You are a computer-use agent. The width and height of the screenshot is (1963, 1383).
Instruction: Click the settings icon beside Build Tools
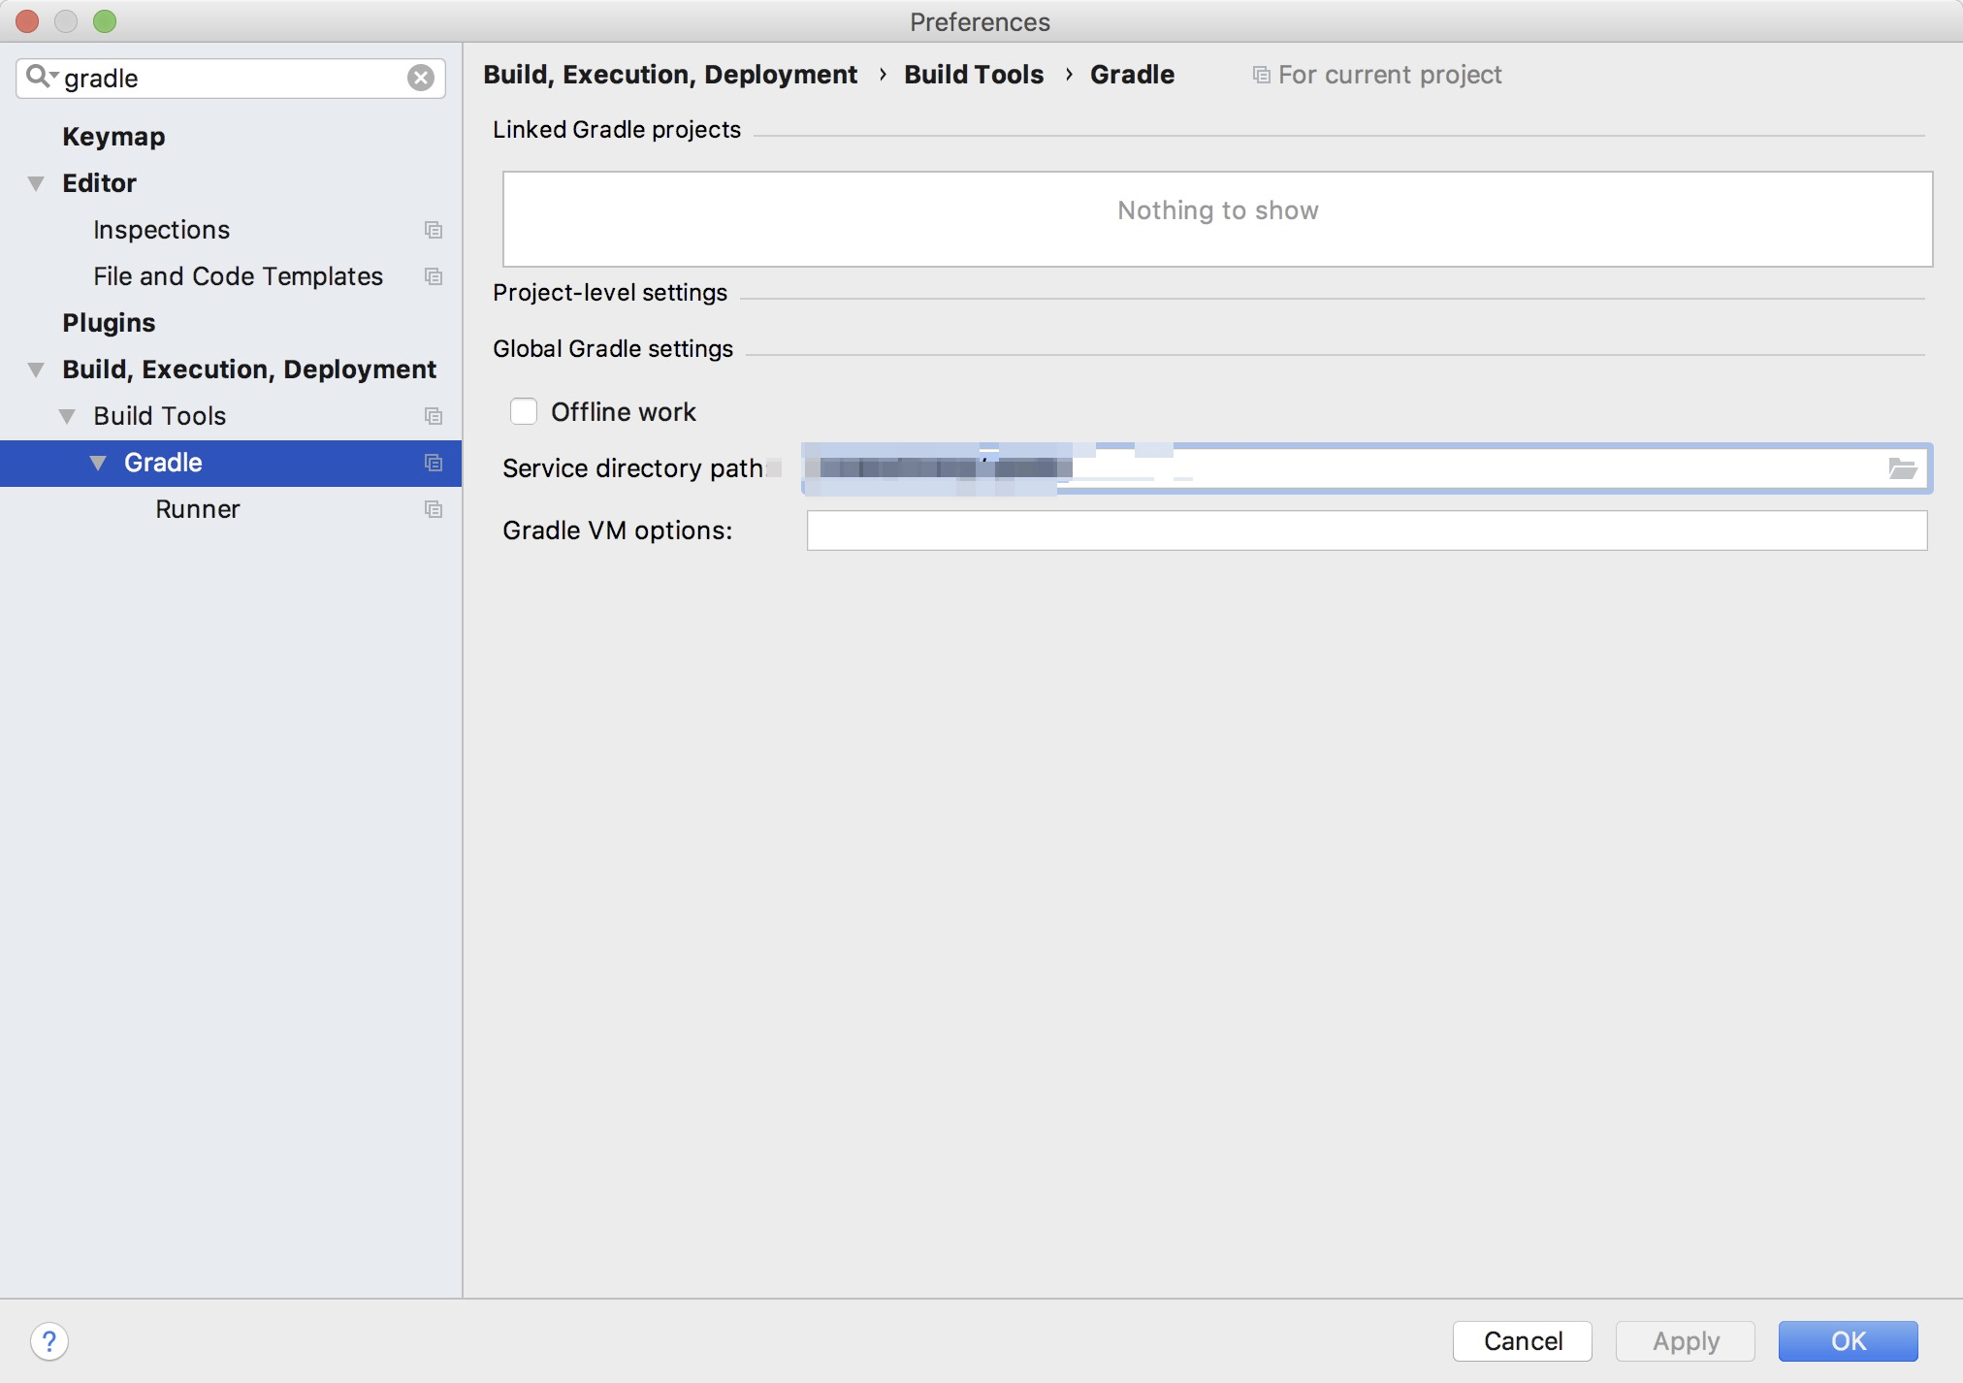click(434, 416)
